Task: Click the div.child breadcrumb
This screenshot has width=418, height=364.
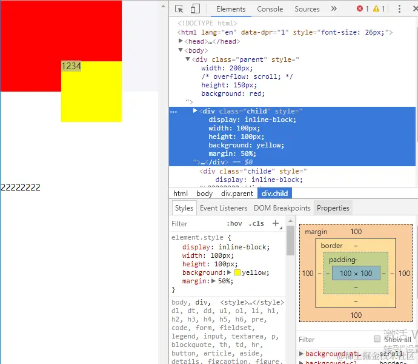Action: (x=274, y=194)
